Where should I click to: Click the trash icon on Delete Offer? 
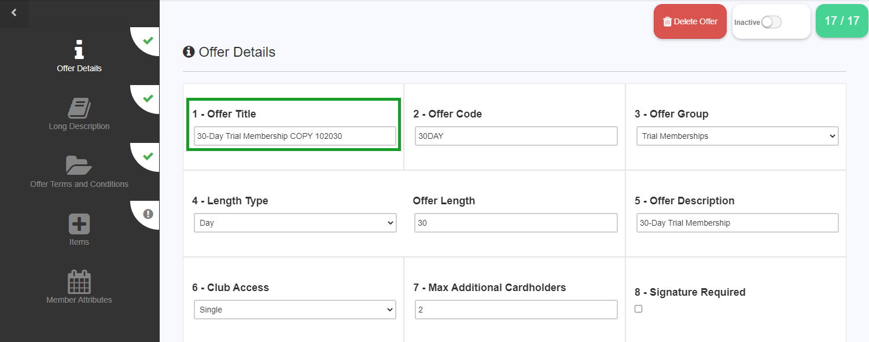click(x=667, y=22)
